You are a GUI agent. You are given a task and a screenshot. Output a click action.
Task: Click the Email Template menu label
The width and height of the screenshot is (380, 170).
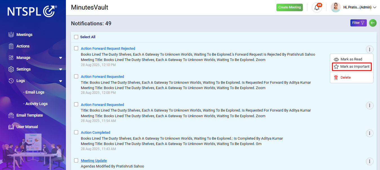click(30, 115)
